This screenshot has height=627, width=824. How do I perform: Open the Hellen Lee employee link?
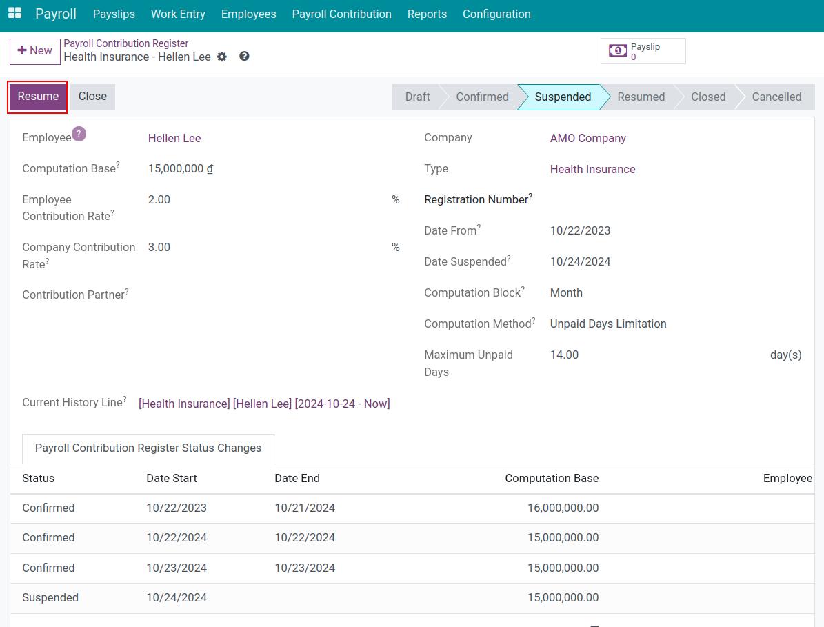tap(174, 138)
